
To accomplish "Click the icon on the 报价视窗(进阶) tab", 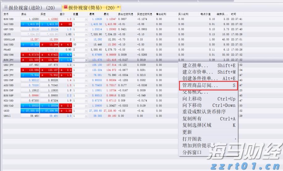I will tap(6, 7).
